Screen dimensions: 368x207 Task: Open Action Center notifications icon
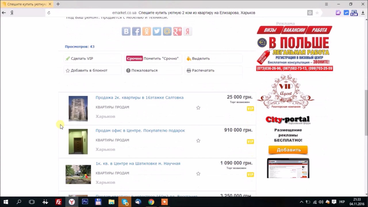tap(334, 202)
